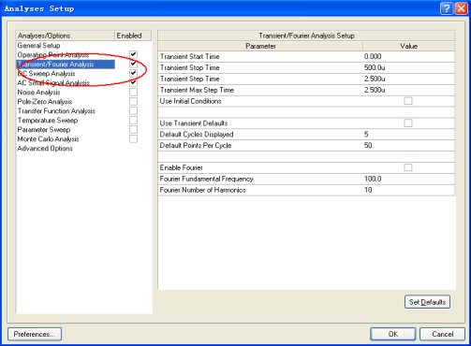Edit Default Cycles Displayed value 5
The image size is (471, 346).
coord(408,135)
